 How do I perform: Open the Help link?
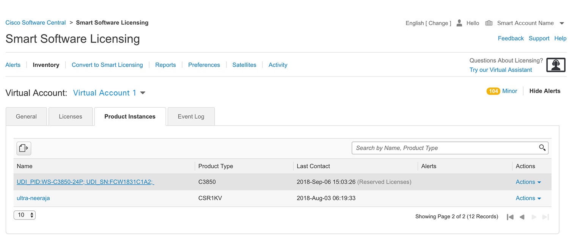point(560,38)
